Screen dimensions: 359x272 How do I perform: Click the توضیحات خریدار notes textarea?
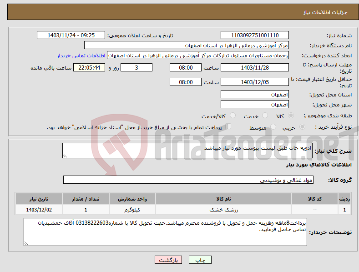[x=165, y=232]
